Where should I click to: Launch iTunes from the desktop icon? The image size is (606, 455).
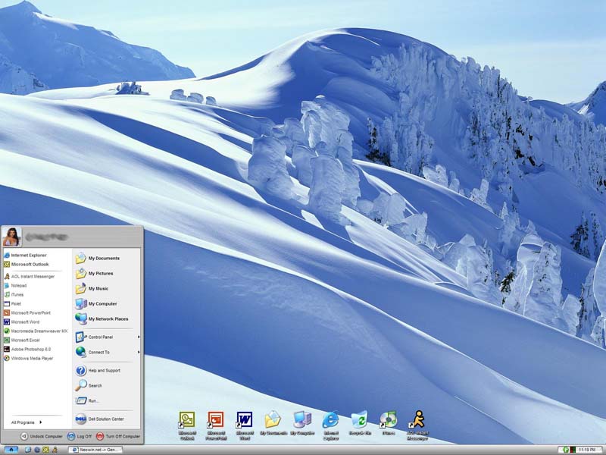388,420
